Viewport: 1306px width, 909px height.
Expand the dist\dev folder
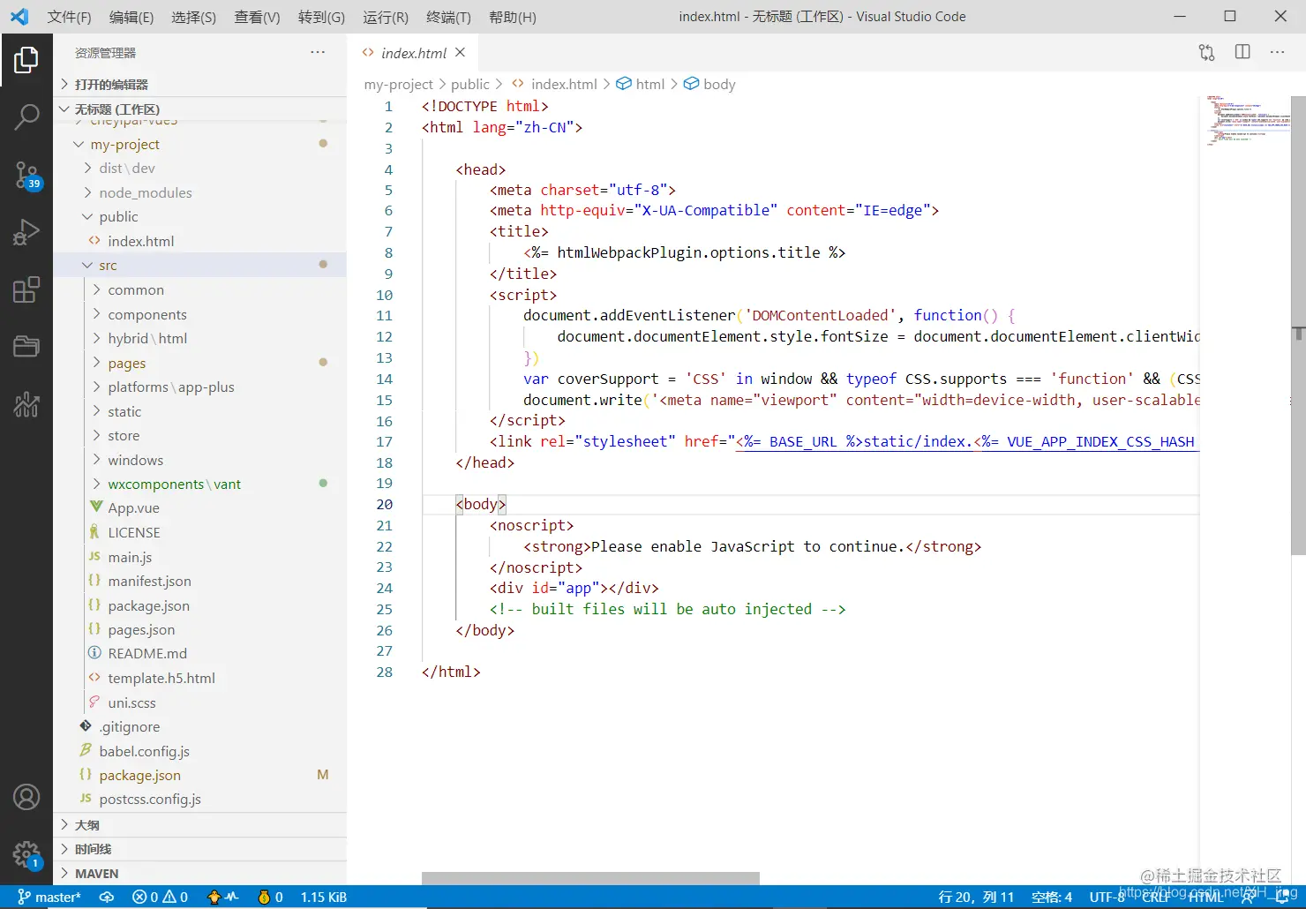point(199,169)
